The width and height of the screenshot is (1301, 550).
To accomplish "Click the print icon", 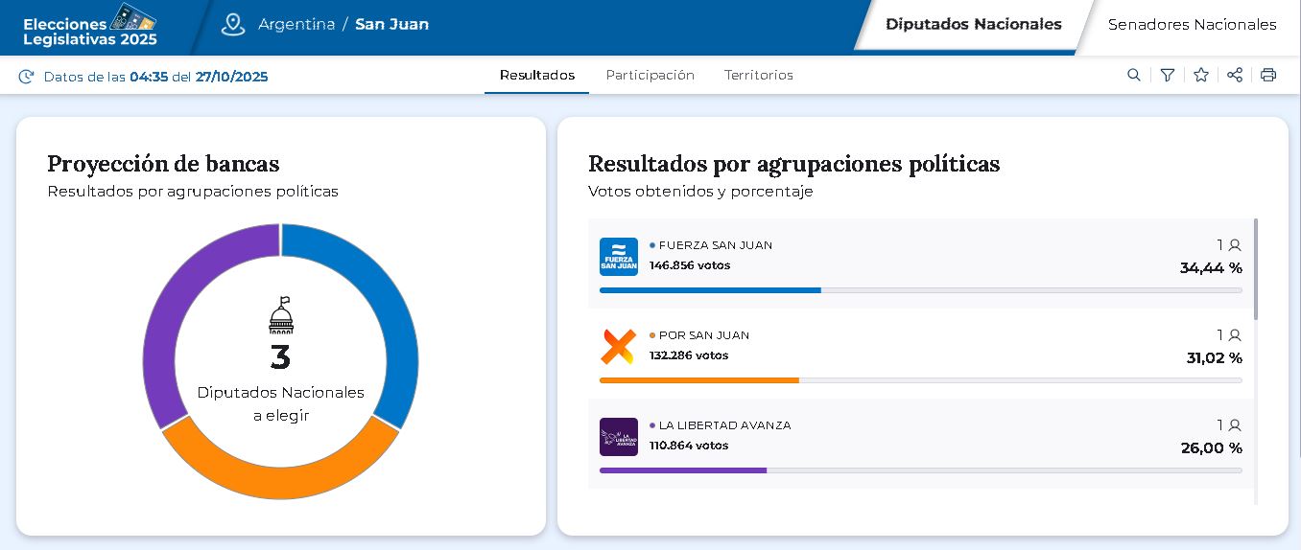I will pos(1268,75).
